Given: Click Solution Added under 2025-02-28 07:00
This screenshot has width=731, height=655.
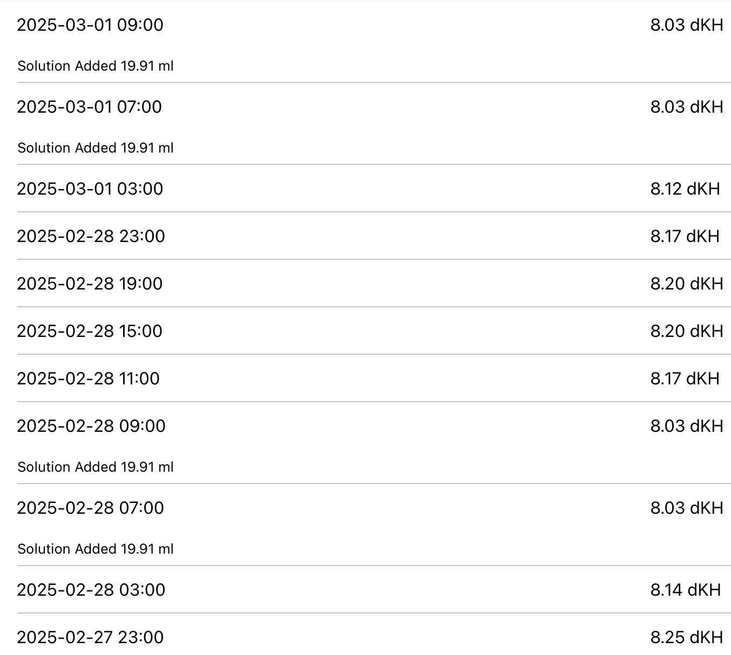Looking at the screenshot, I should [96, 549].
